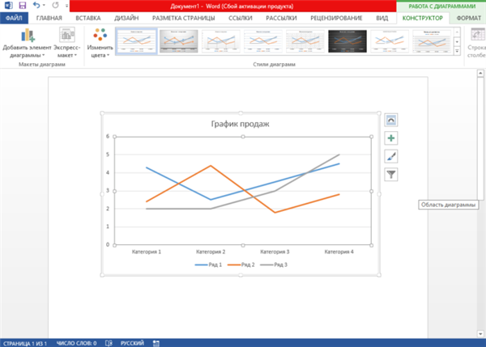Apply the eighth chart style thumbnail
The width and height of the screenshot is (486, 347).
(432, 41)
